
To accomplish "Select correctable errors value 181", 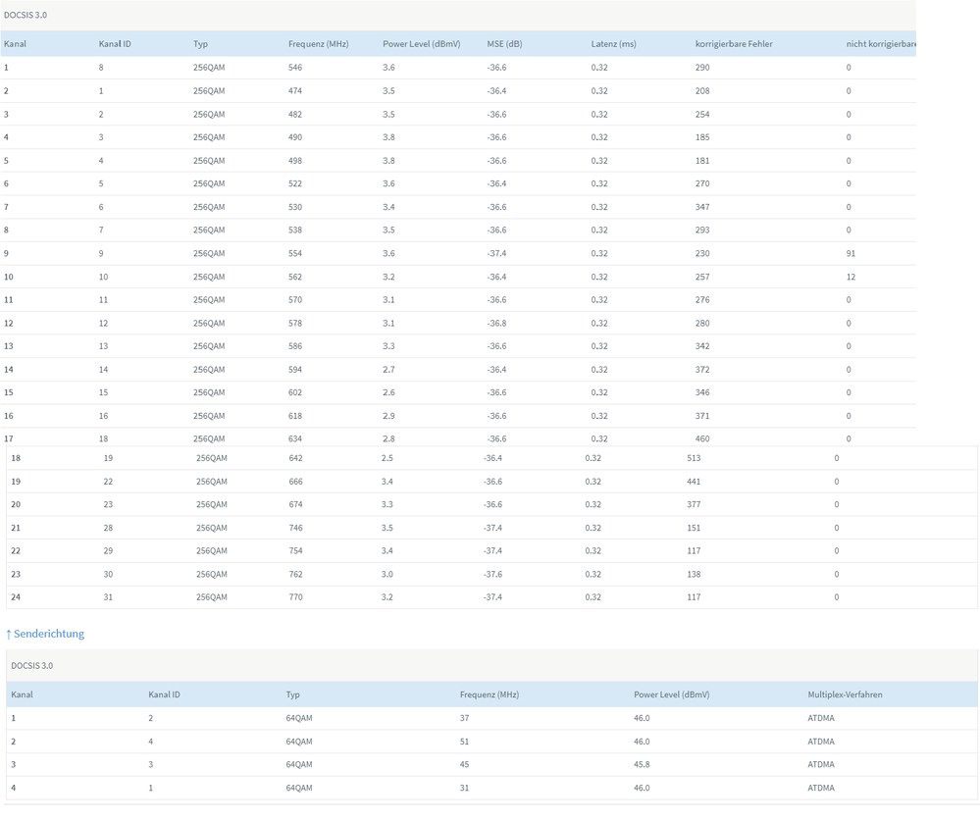I will tap(702, 161).
